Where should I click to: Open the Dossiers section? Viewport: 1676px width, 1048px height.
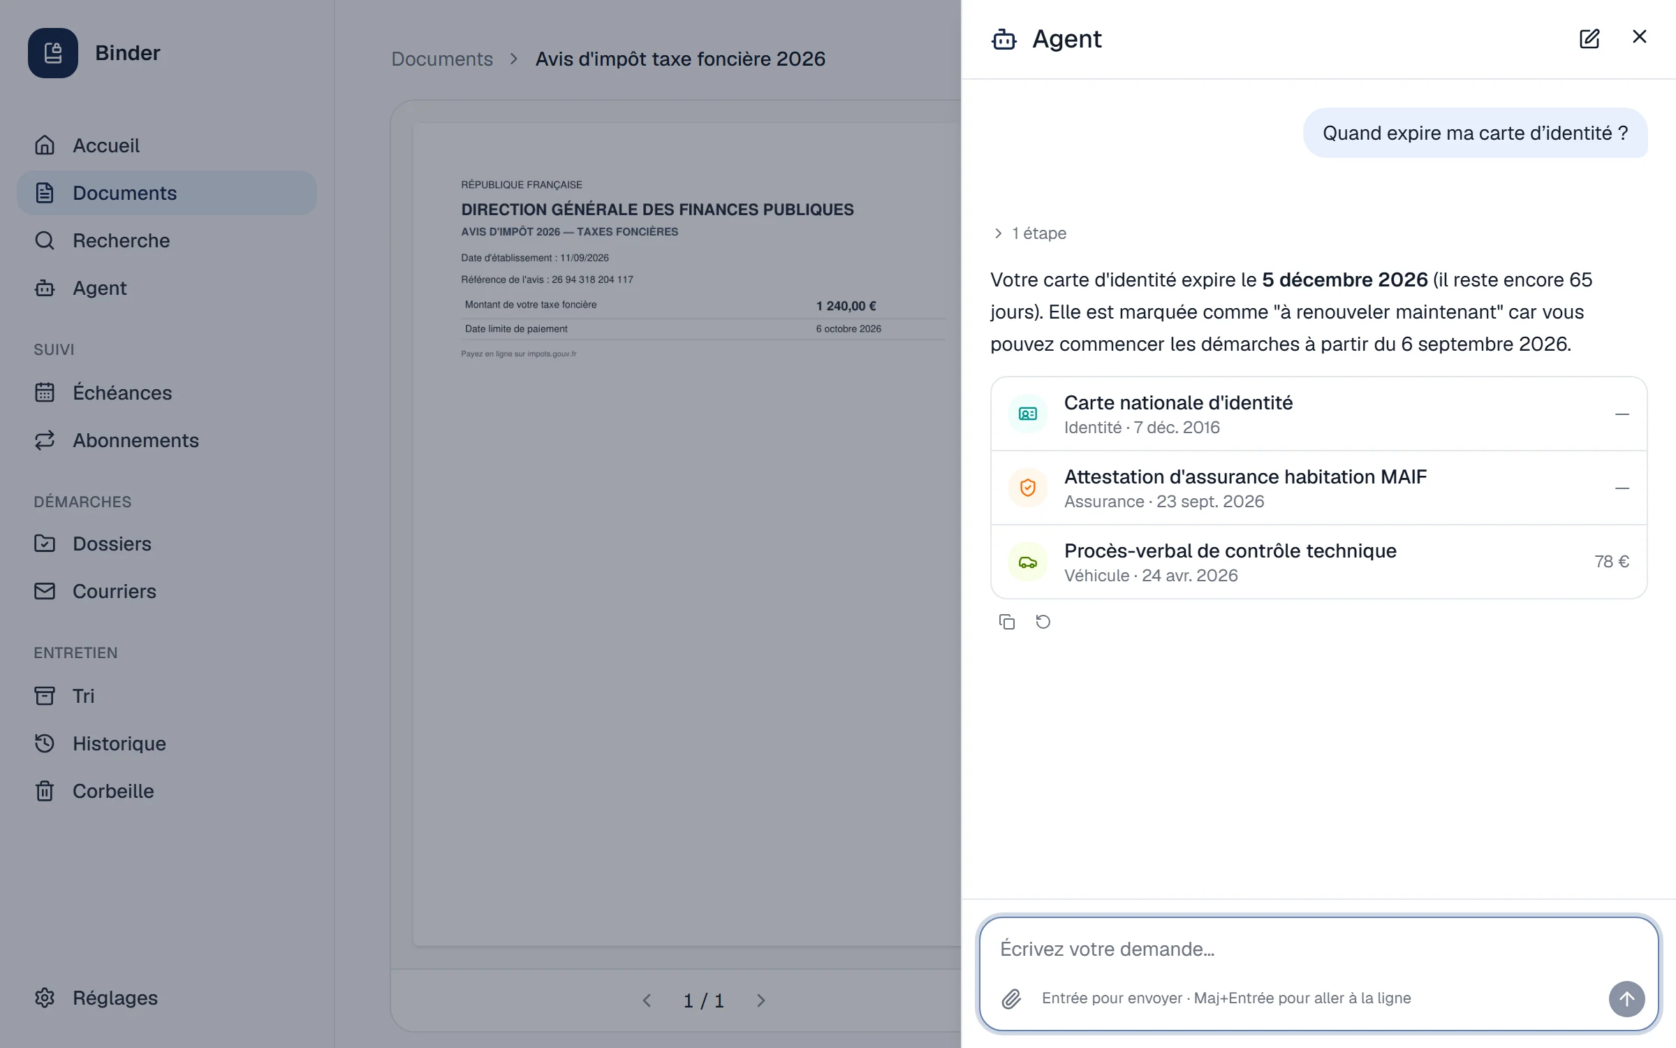pyautogui.click(x=166, y=544)
